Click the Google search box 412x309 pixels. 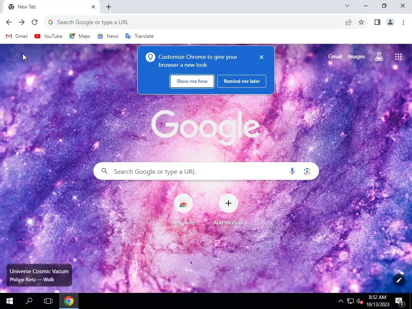(206, 171)
